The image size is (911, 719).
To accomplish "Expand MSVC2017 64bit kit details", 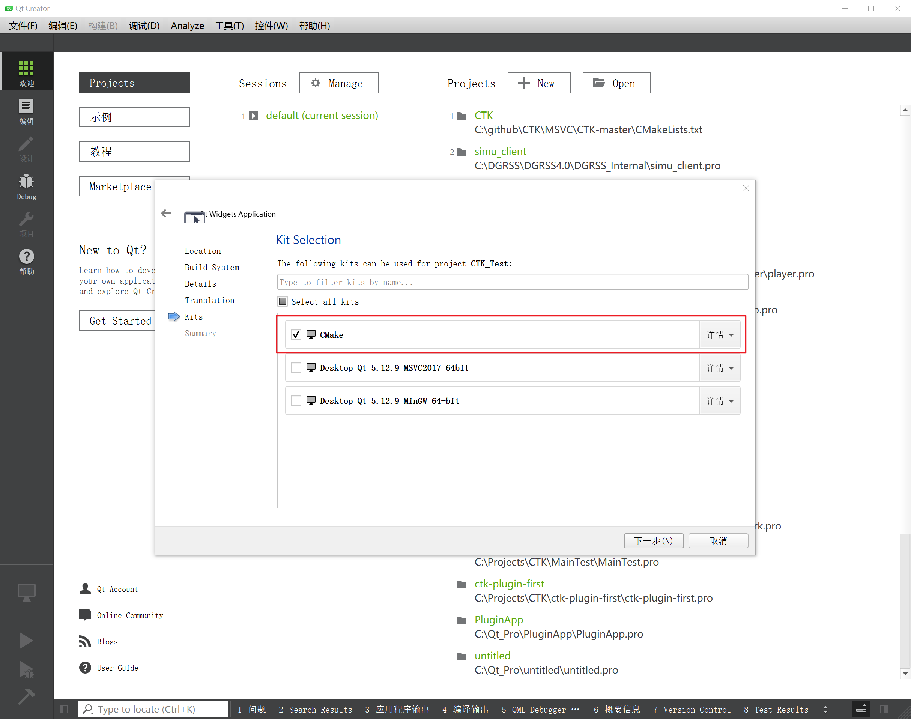I will tap(720, 367).
